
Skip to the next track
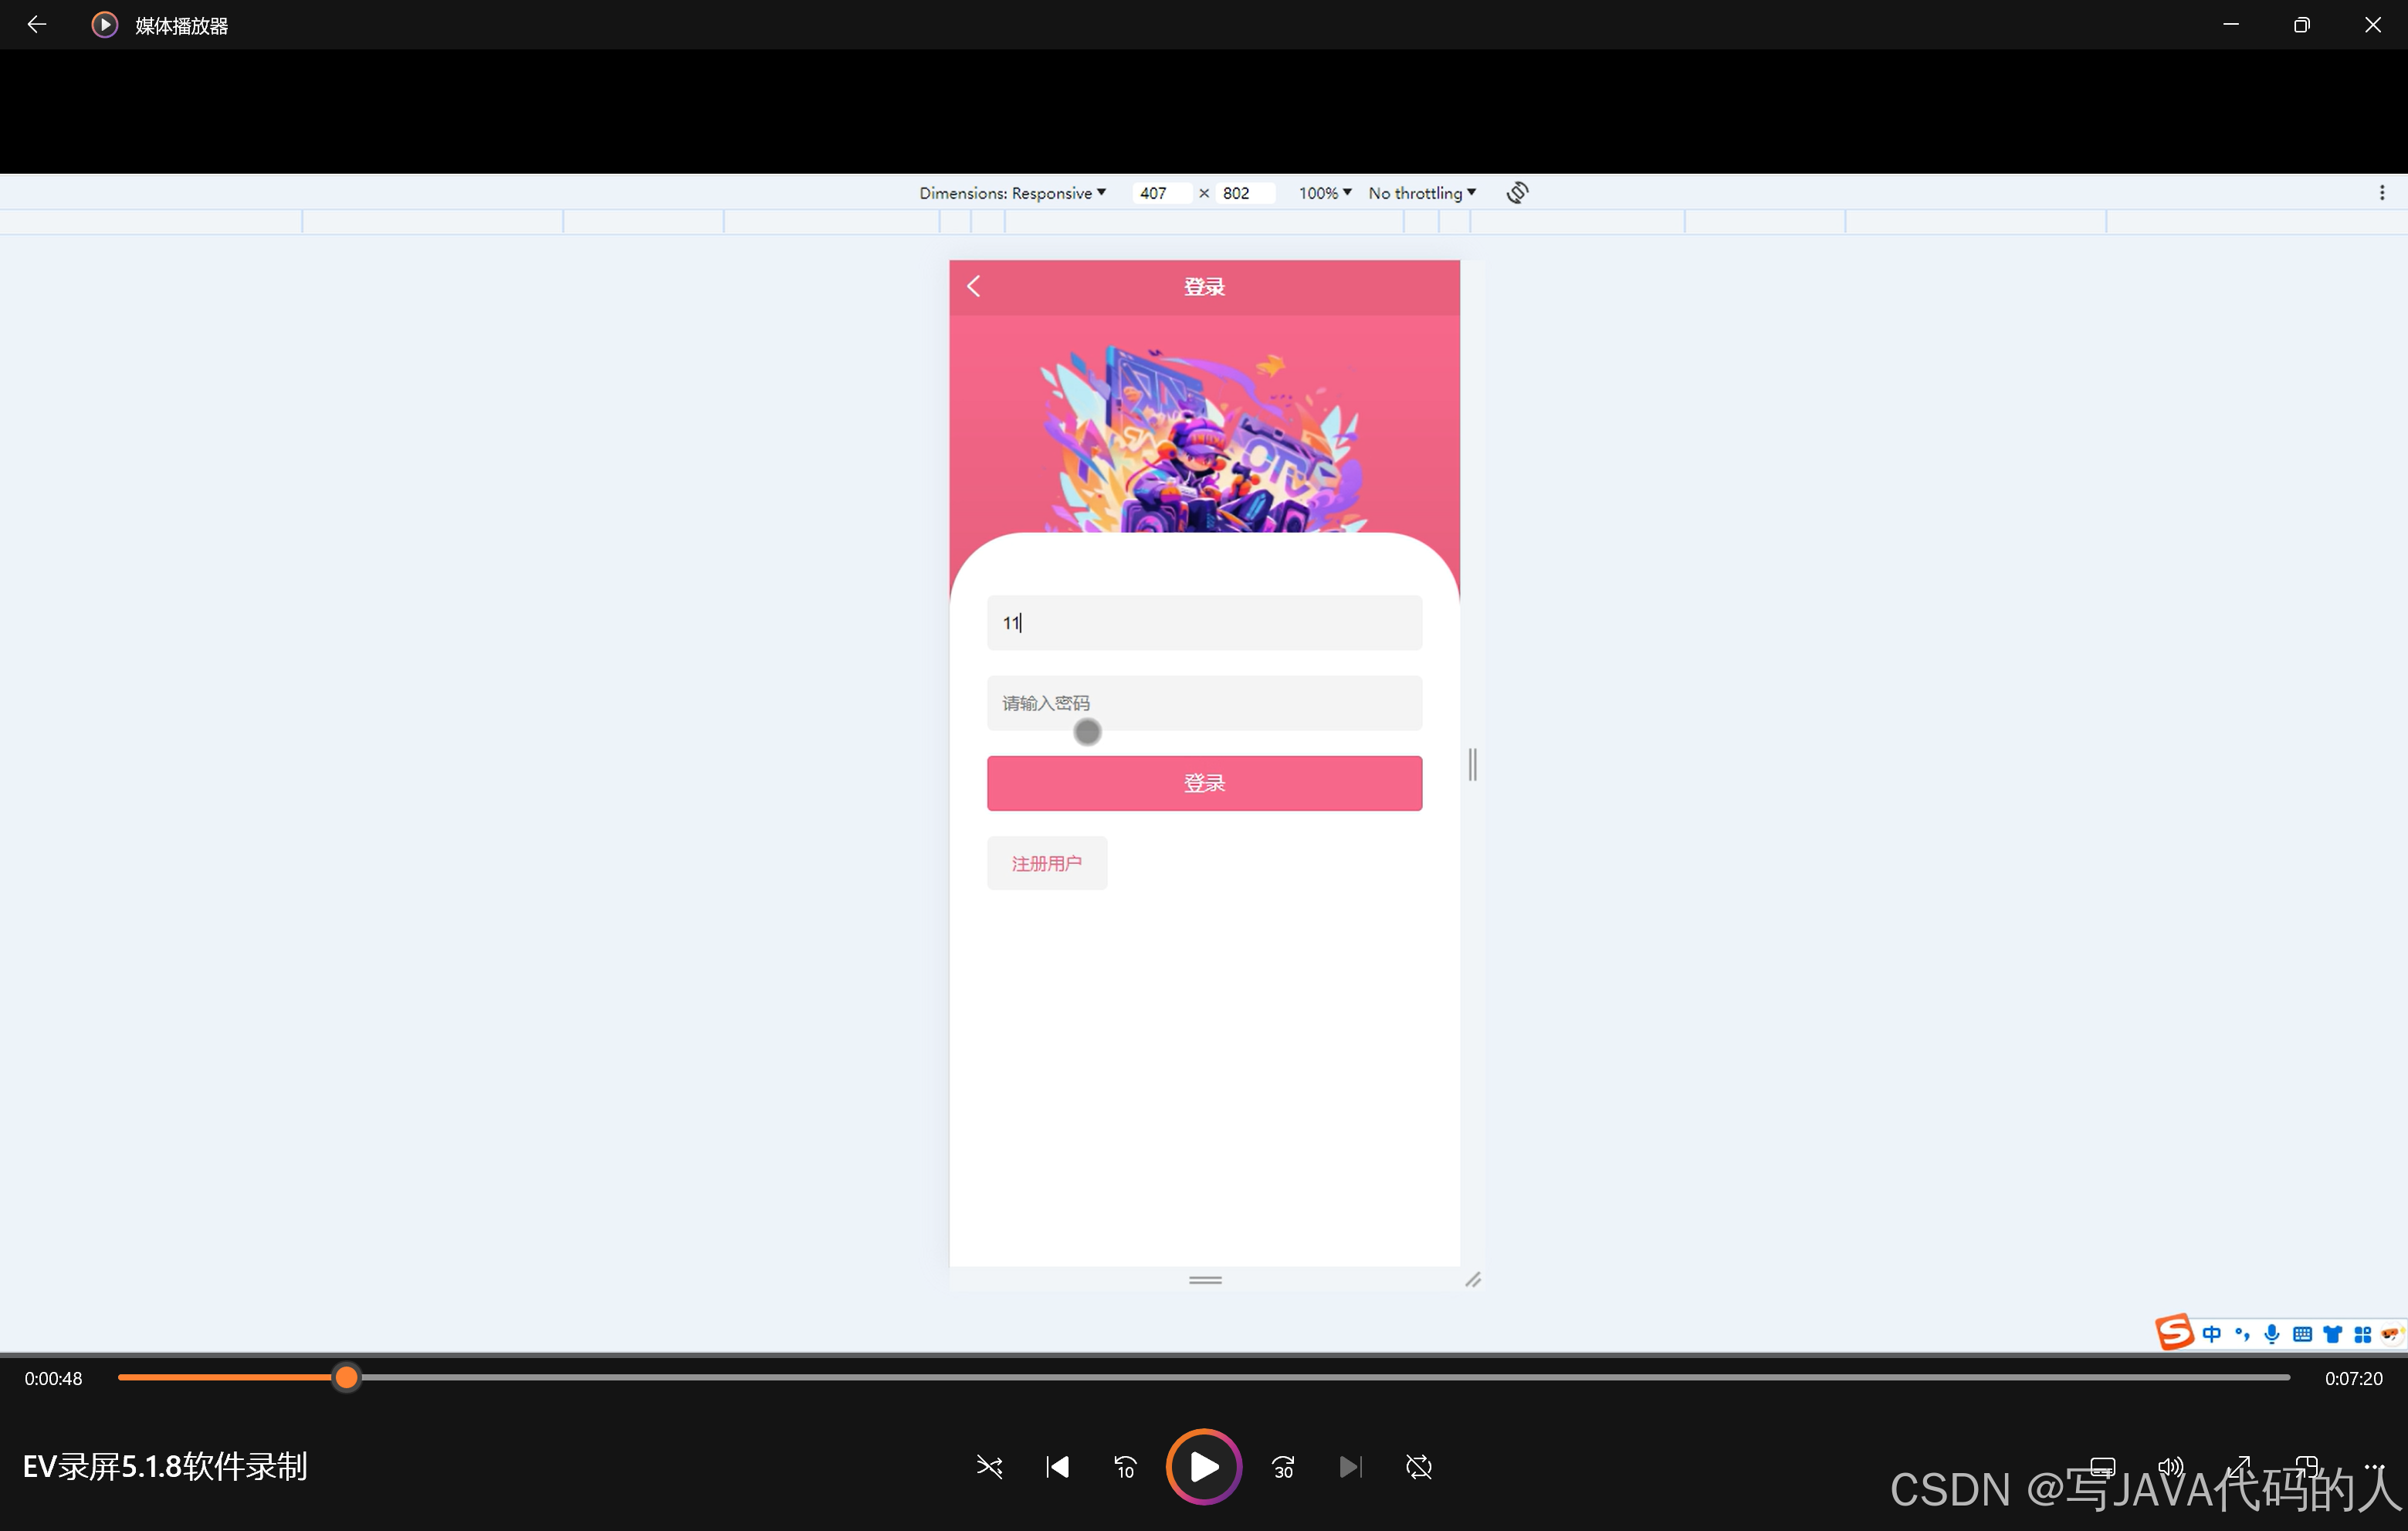click(1350, 1466)
